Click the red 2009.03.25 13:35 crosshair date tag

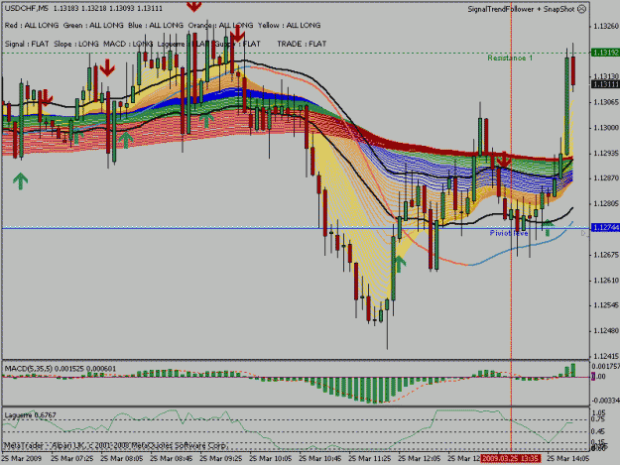coord(511,459)
